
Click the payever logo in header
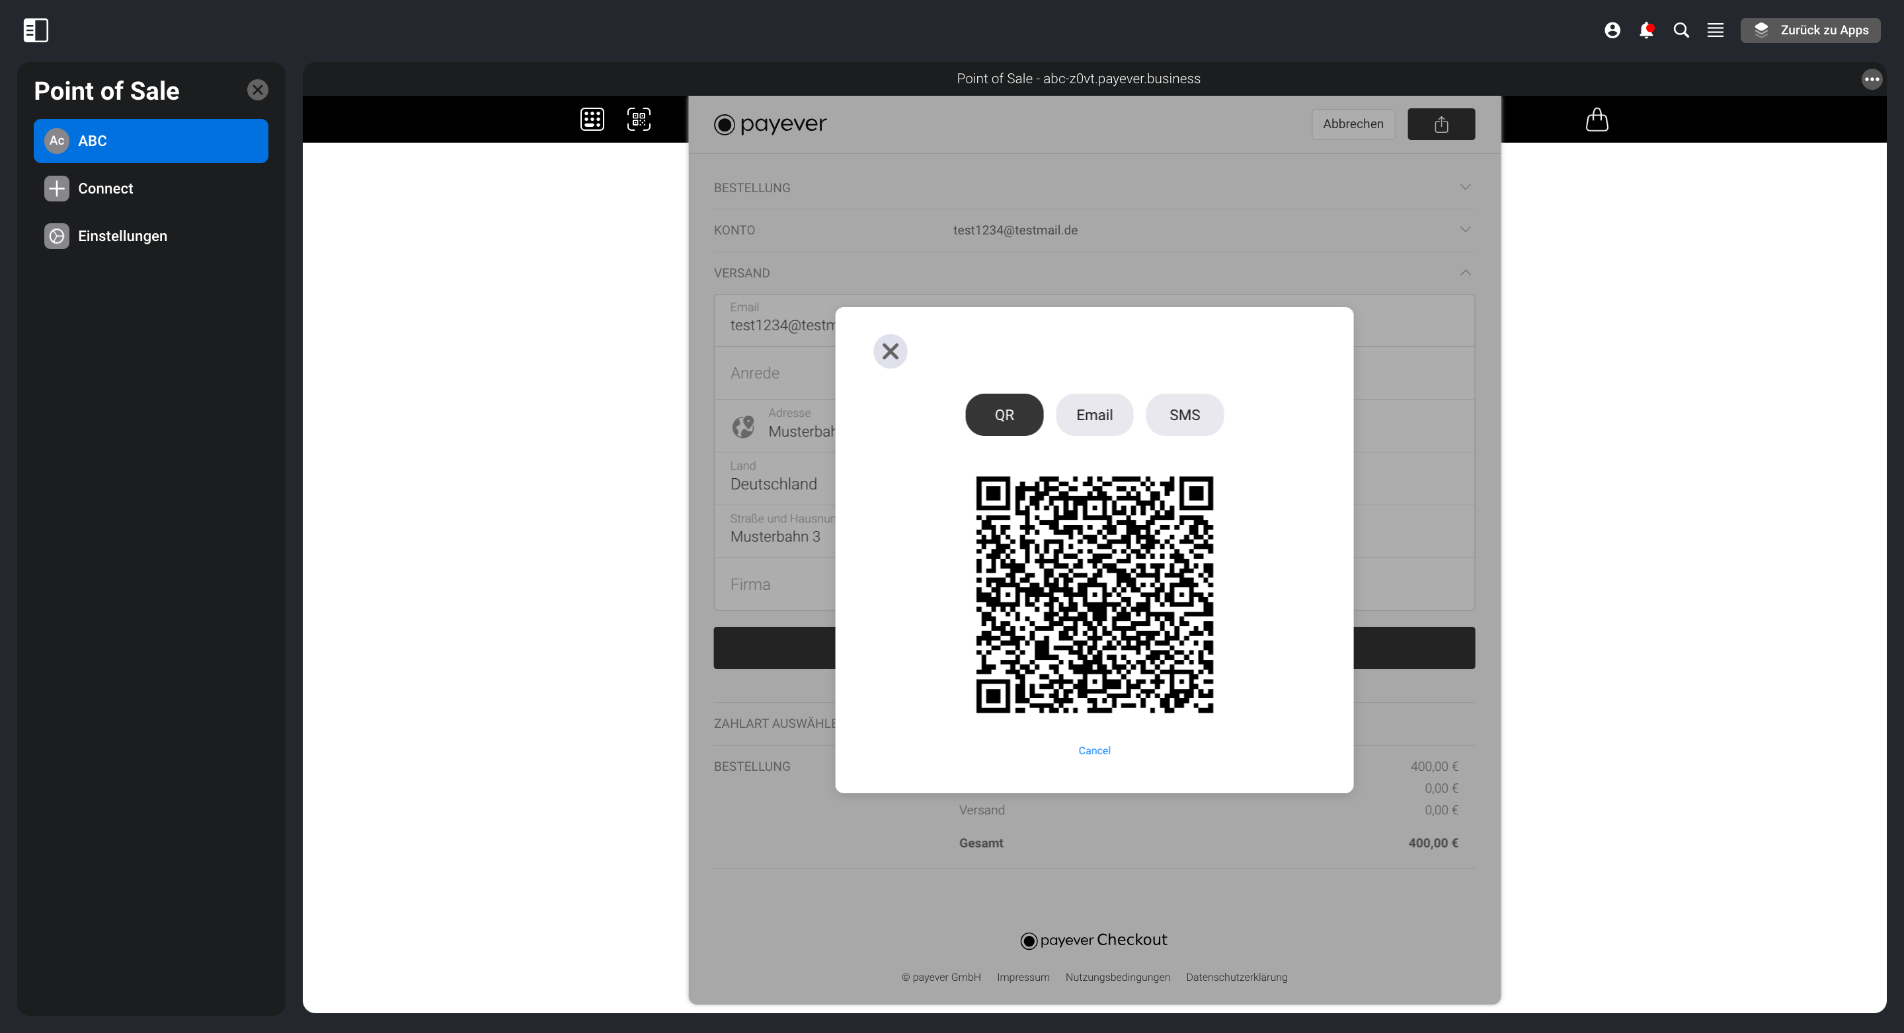[x=770, y=124]
